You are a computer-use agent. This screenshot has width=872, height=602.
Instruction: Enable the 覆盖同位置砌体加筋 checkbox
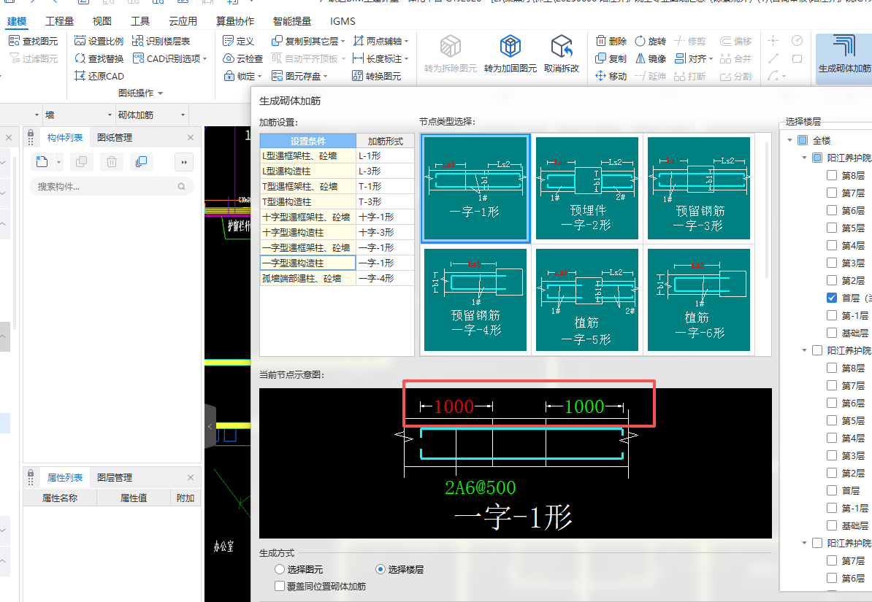[280, 586]
